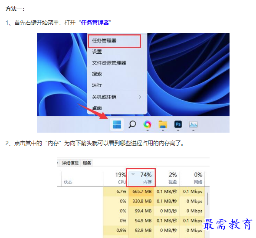Click 桌面 in the context menu
This screenshot has width=256, height=238.
pos(97,108)
